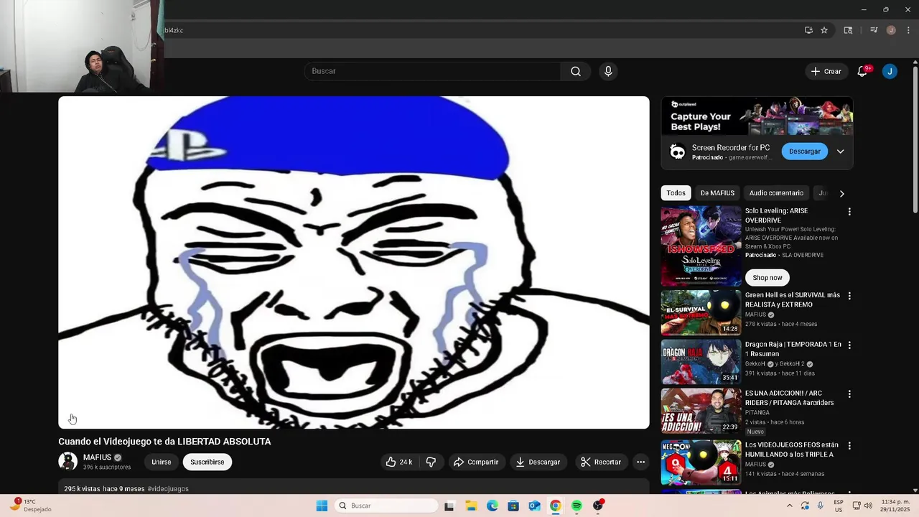Open MAFIUS channel avatar

pyautogui.click(x=67, y=461)
